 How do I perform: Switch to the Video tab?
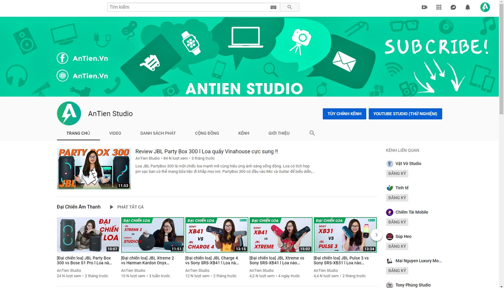point(115,133)
